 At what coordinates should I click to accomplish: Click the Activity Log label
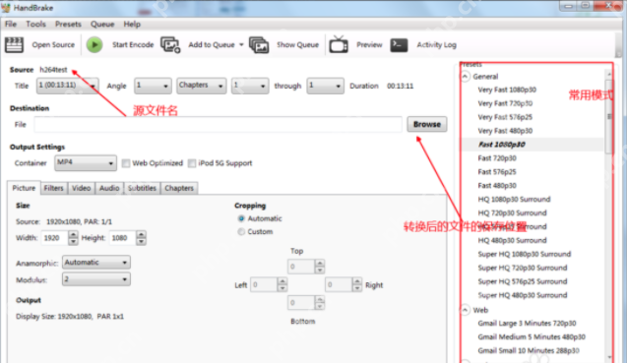tap(437, 45)
